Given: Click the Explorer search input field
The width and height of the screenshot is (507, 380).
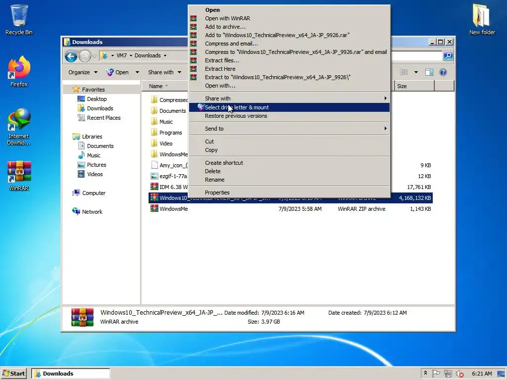Looking at the screenshot, I should pos(416,55).
